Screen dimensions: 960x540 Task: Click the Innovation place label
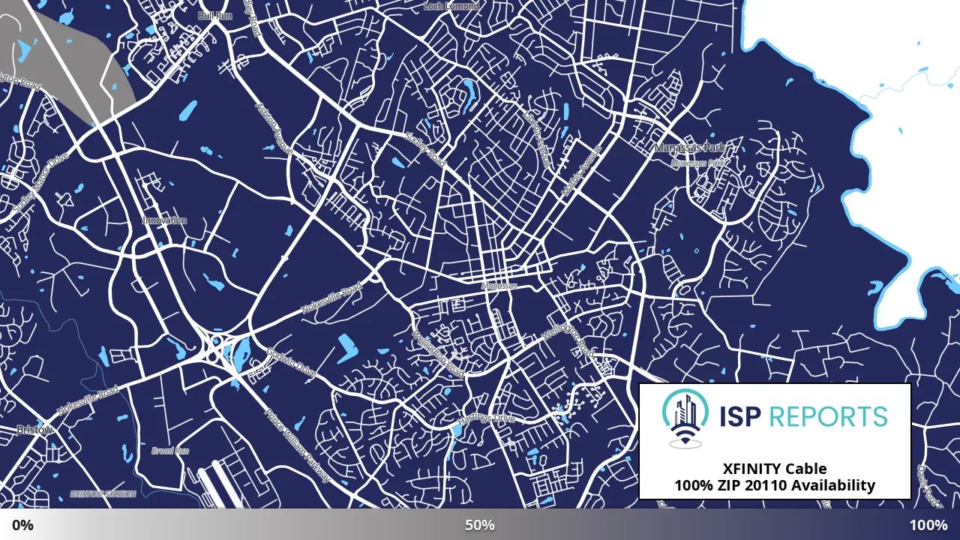pos(164,220)
